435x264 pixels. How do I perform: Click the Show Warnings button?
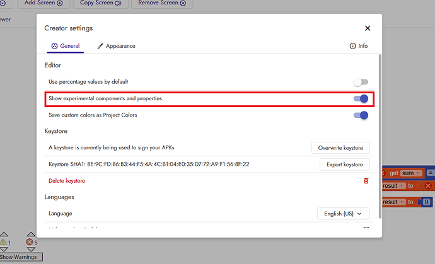tap(18, 256)
